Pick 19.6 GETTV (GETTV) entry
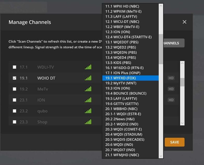The height and width of the screenshot is (165, 204). click(130, 104)
